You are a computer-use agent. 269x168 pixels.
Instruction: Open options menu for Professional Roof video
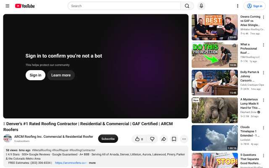coord(264,45)
